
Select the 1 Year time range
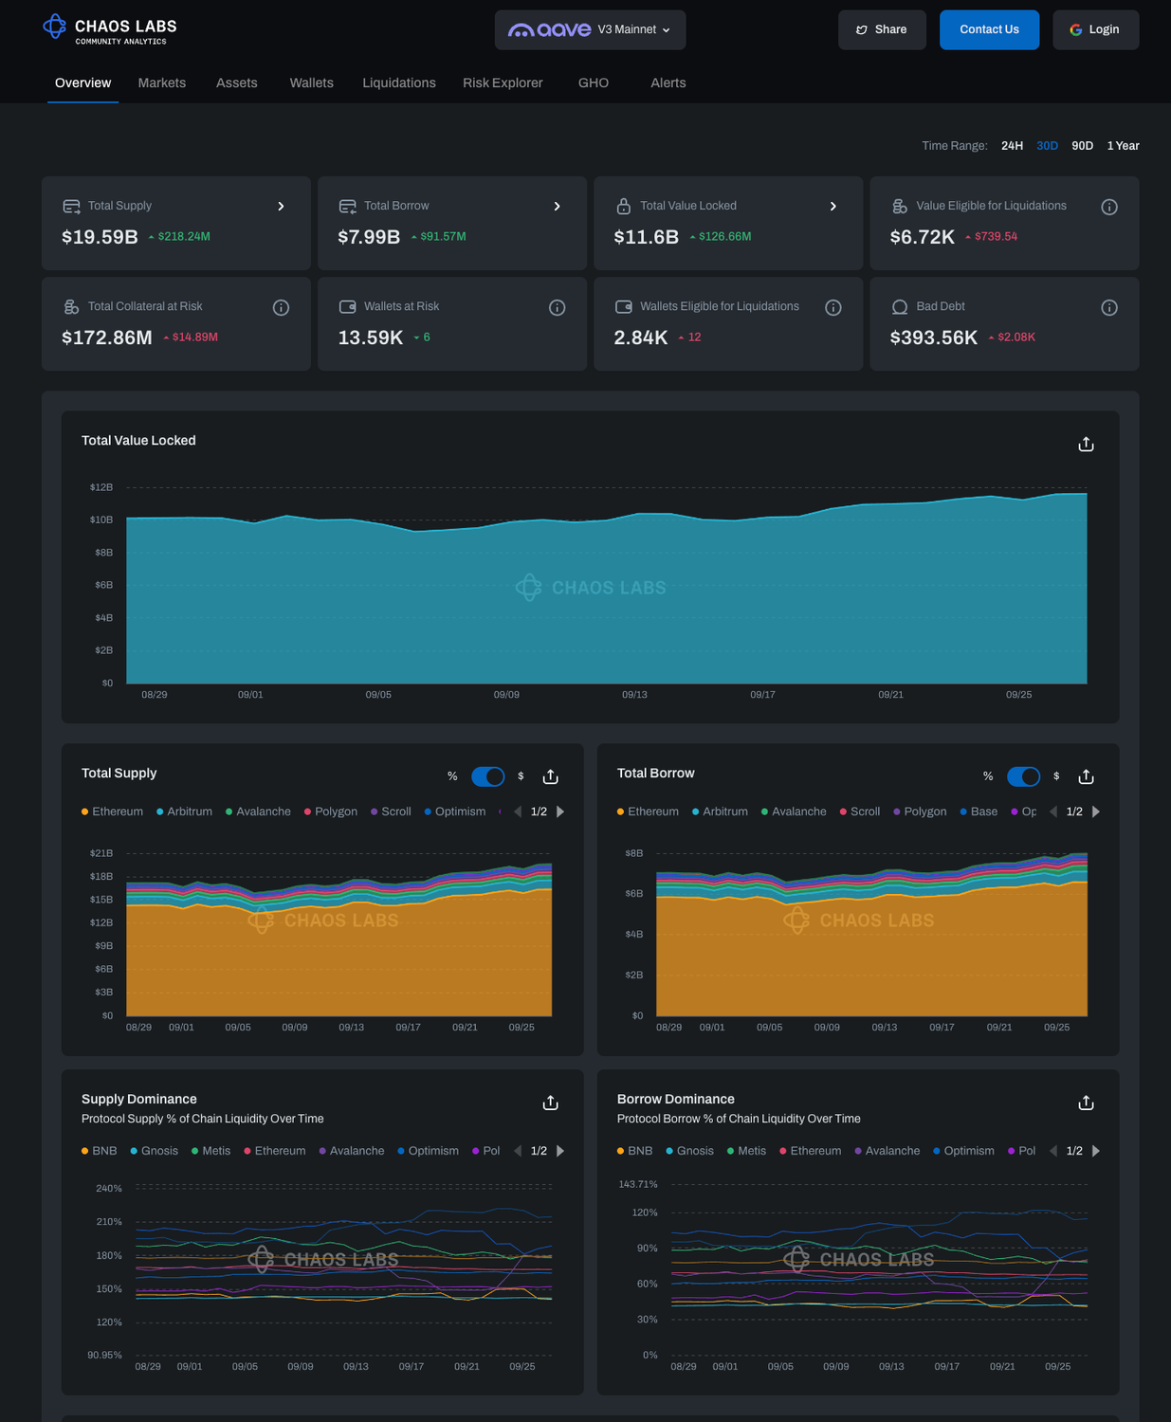[x=1123, y=146]
